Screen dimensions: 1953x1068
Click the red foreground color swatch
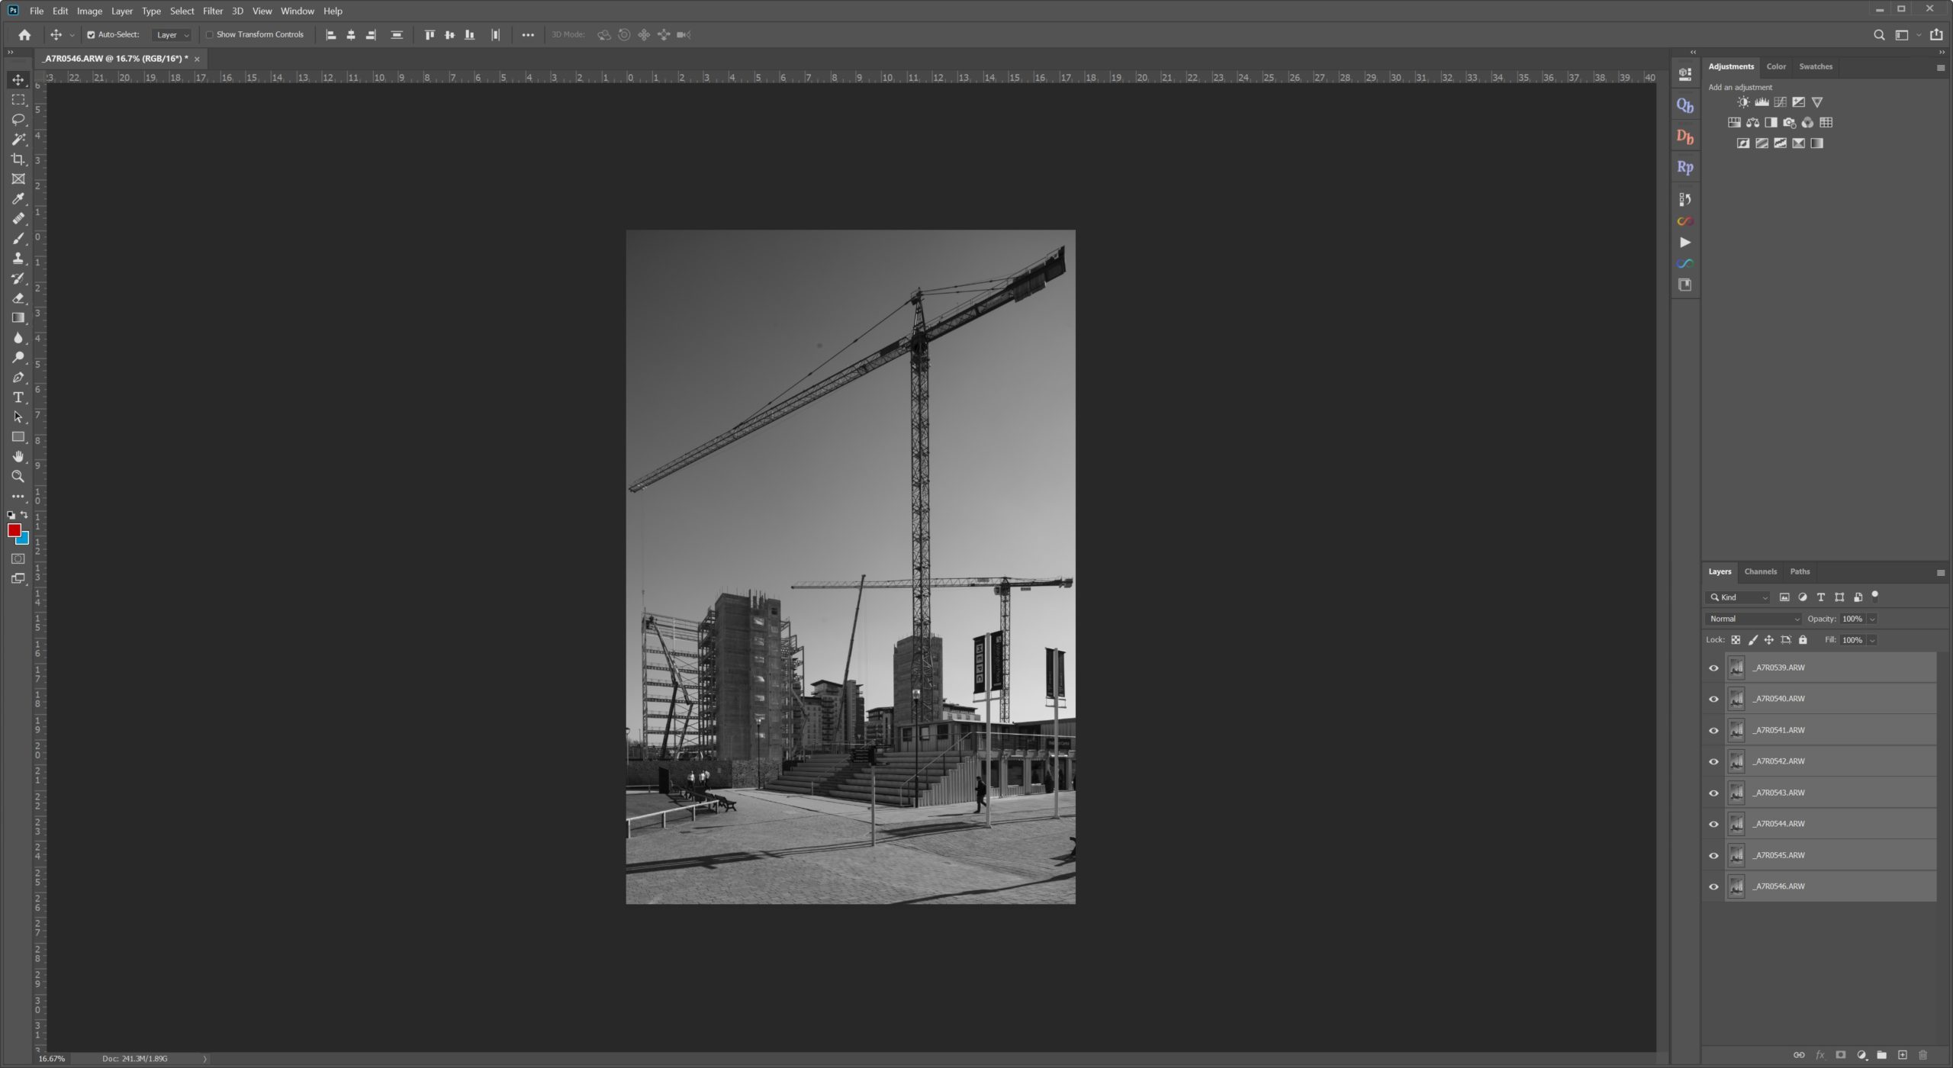(14, 530)
